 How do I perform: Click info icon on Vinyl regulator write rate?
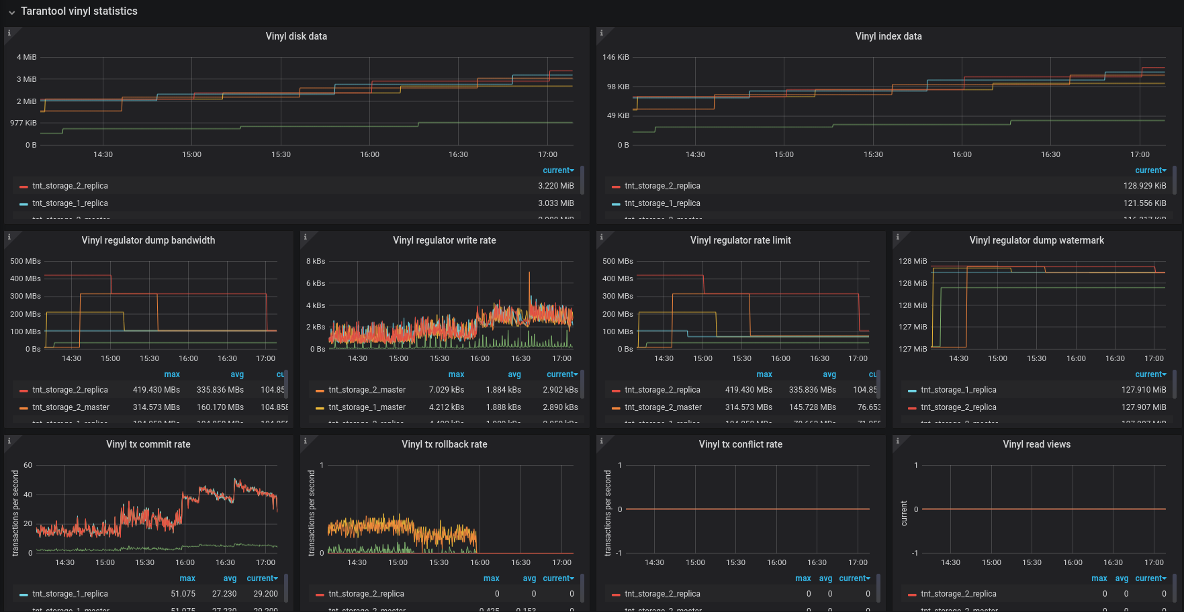pyautogui.click(x=305, y=237)
